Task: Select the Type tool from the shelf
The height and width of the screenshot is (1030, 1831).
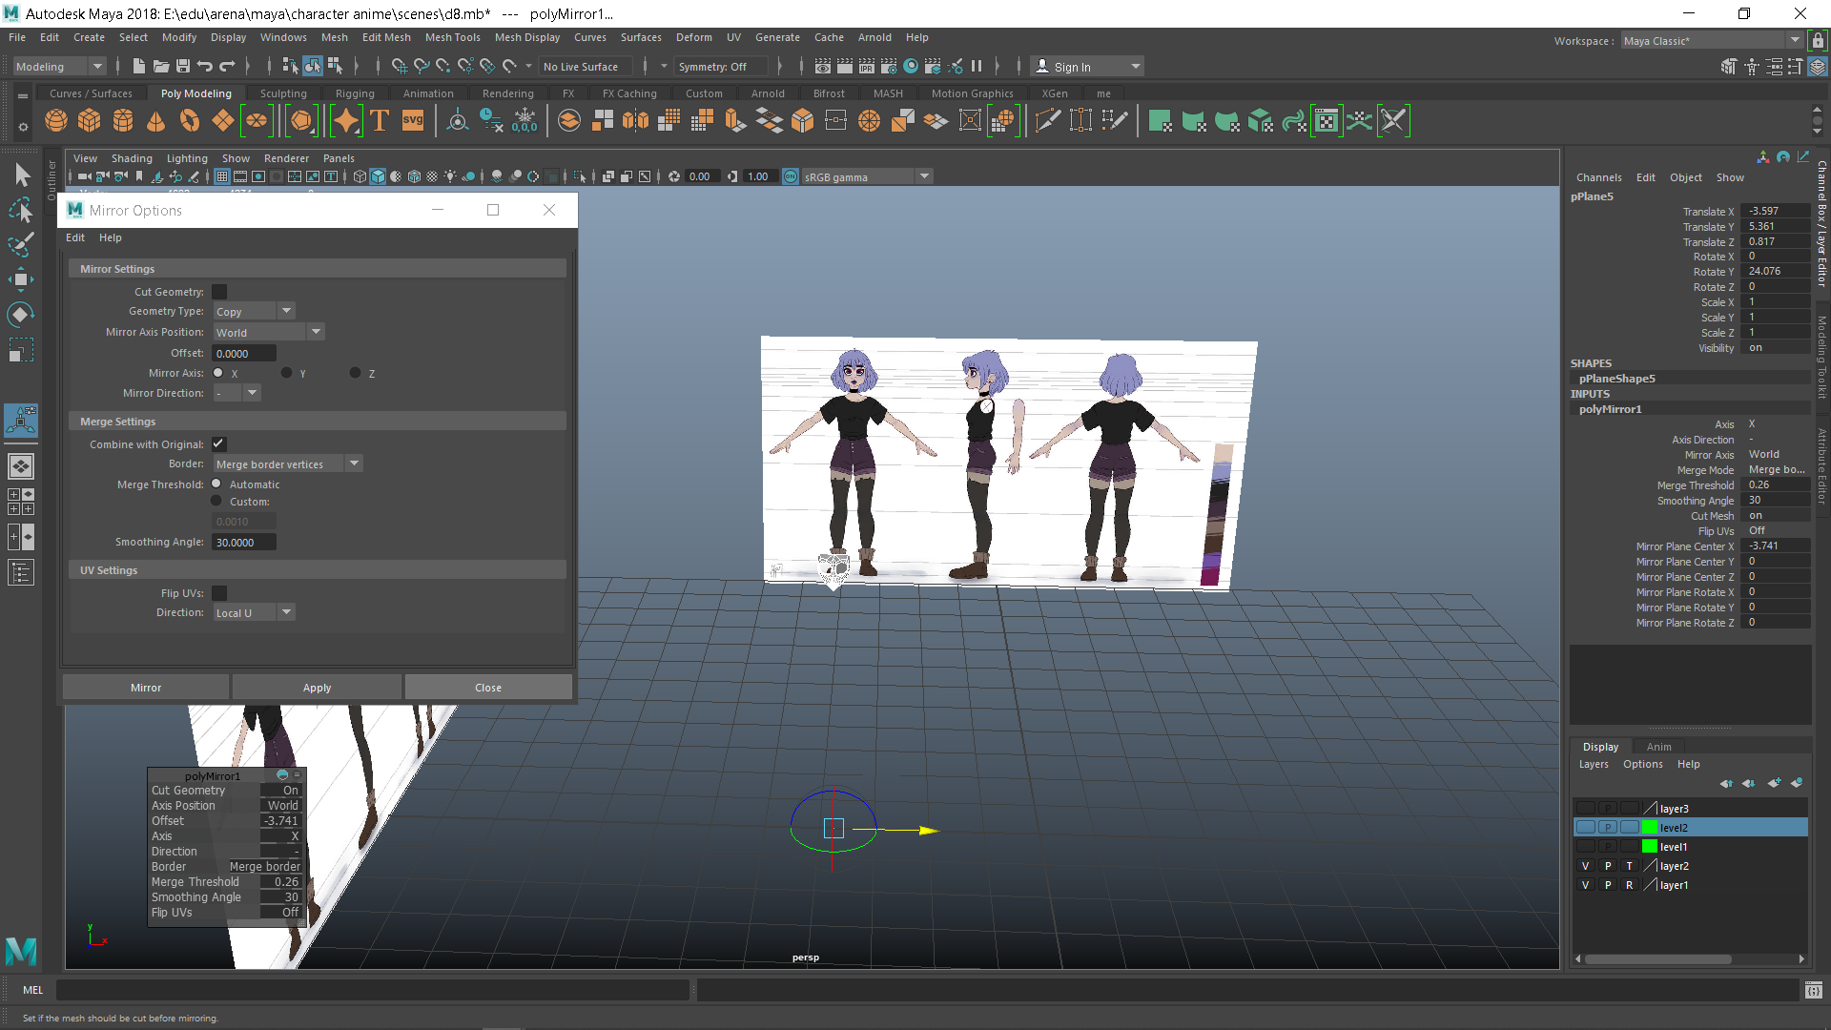Action: pos(379,120)
